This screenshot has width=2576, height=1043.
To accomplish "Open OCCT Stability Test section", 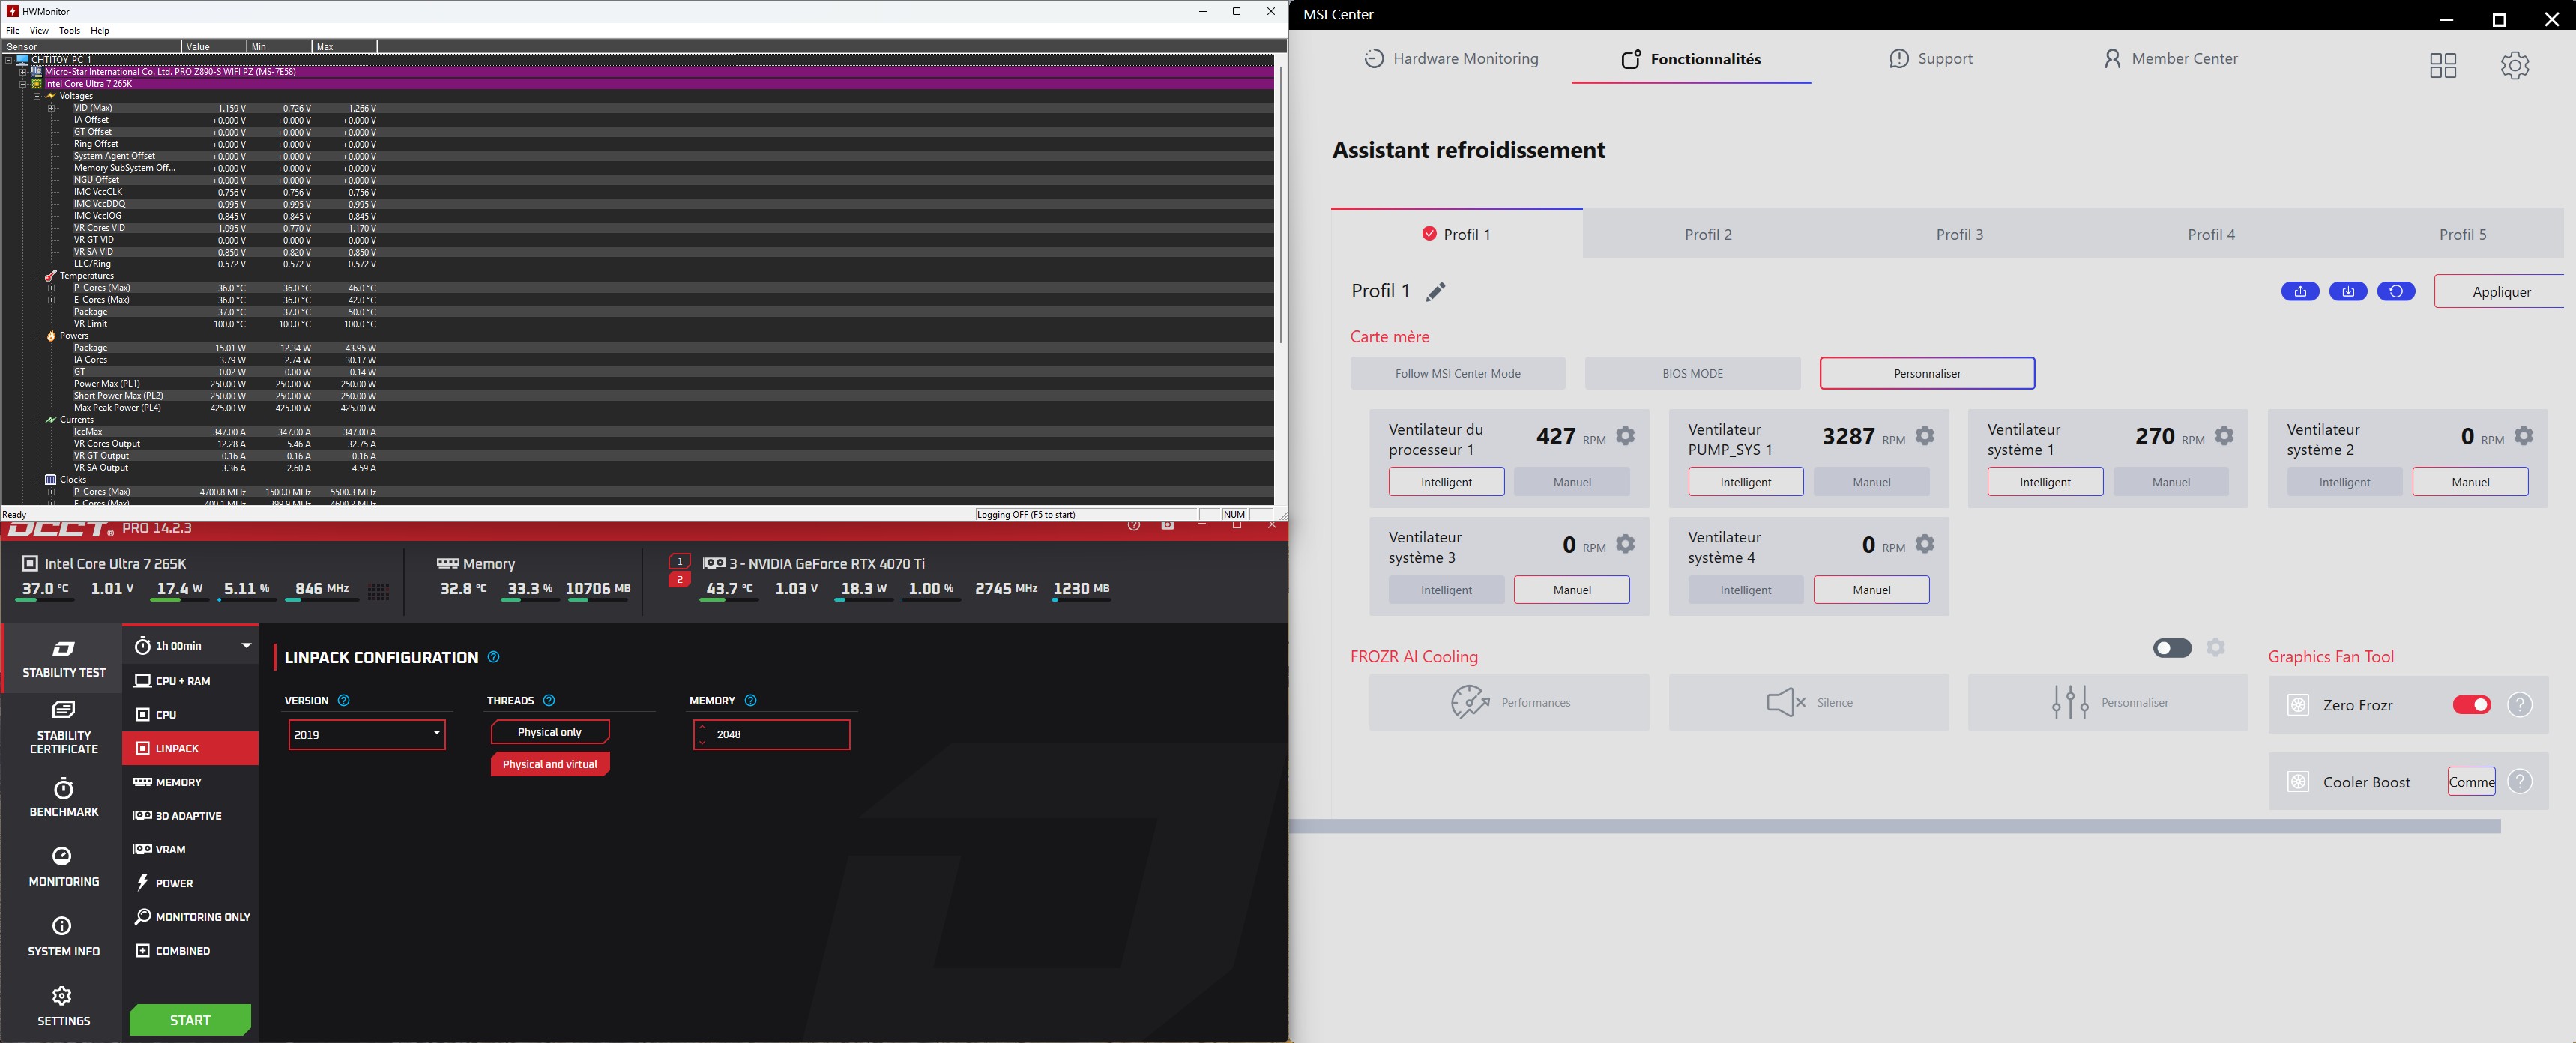I will pyautogui.click(x=63, y=659).
